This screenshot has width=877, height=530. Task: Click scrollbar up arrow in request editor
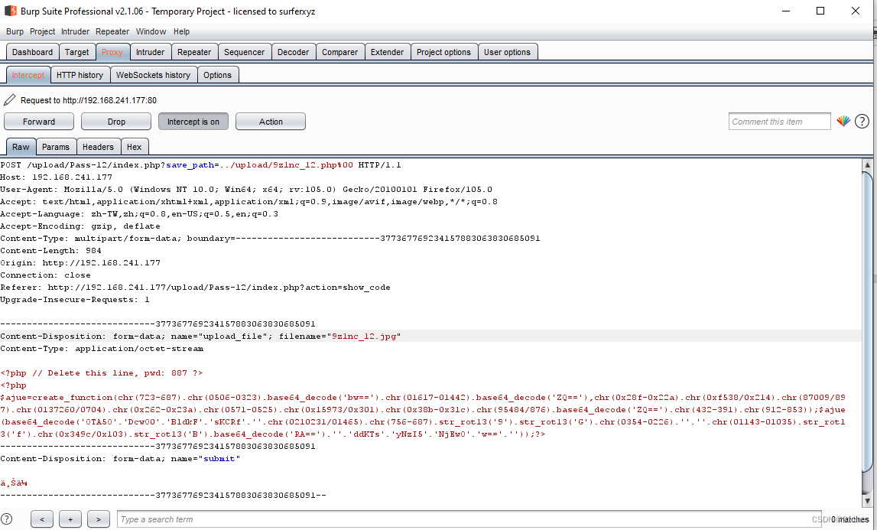tap(868, 164)
